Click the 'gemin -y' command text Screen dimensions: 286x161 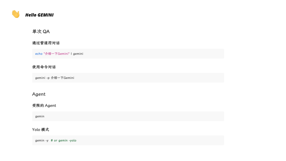tap(42, 140)
